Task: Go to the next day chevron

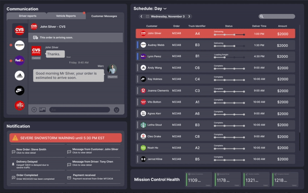Action: [189, 16]
